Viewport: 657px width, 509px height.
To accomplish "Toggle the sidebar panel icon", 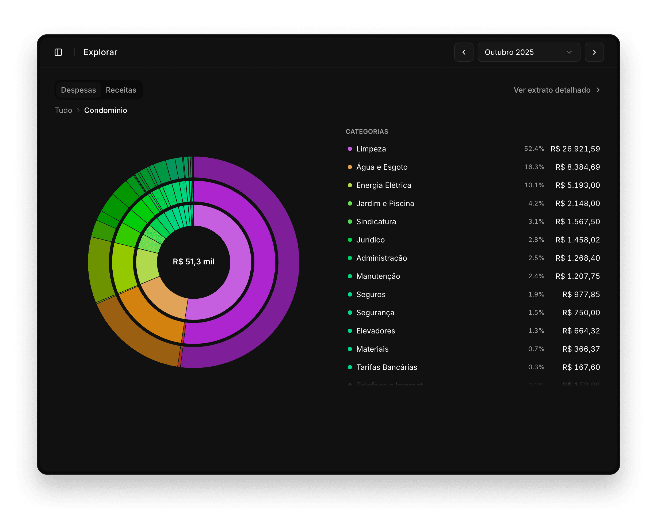I will [x=58, y=52].
